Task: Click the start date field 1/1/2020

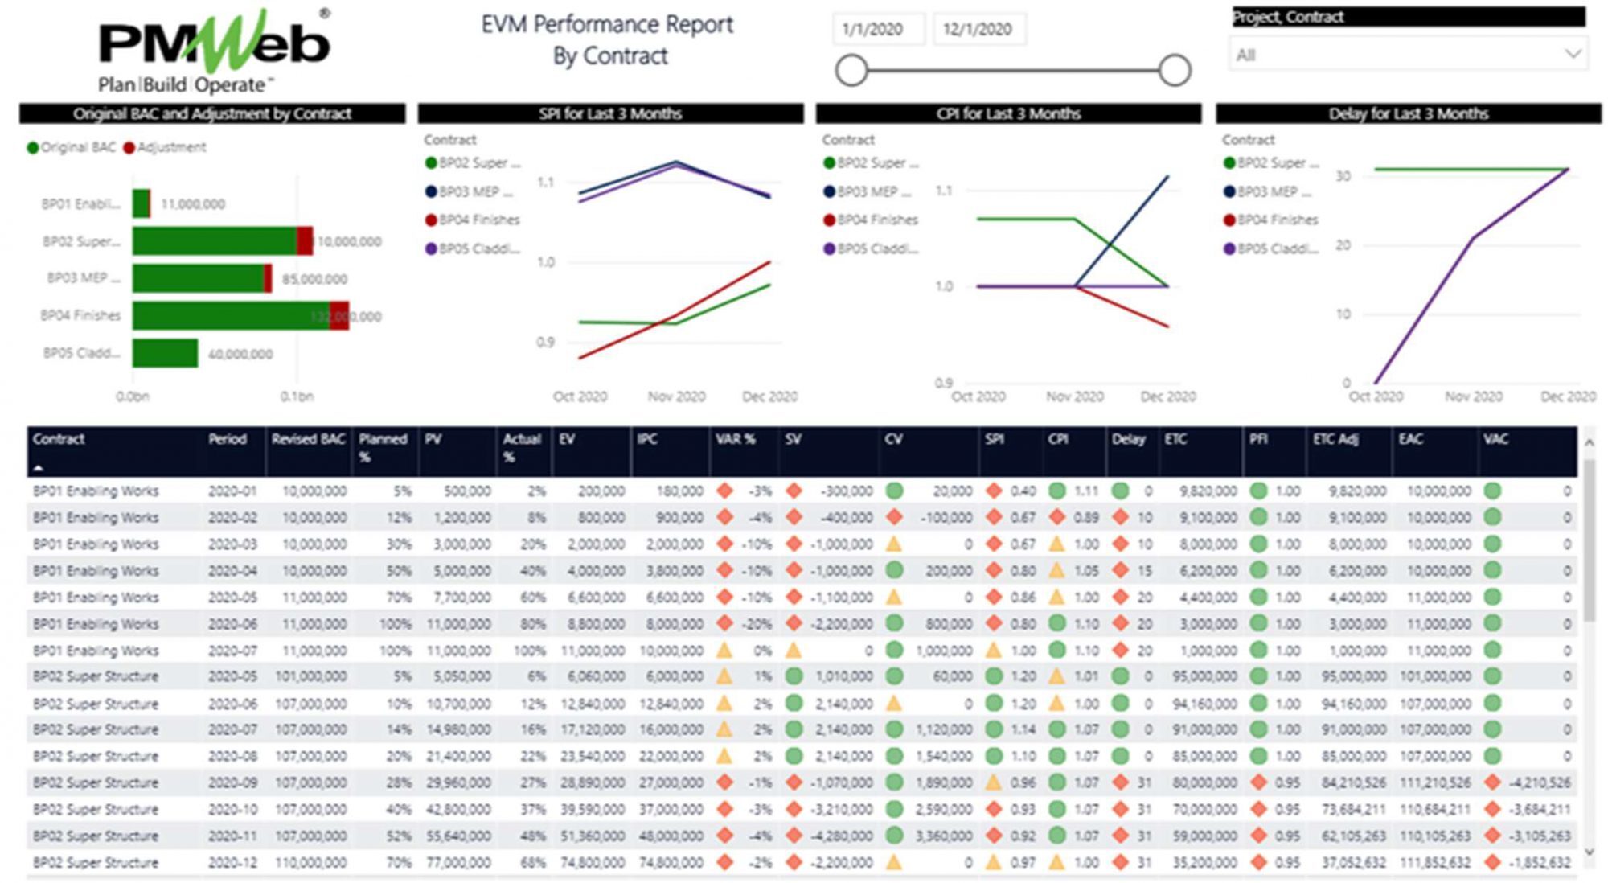Action: (876, 30)
